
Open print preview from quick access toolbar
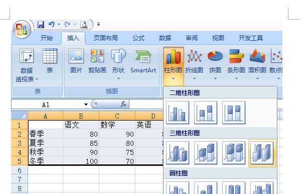pyautogui.click(x=84, y=25)
